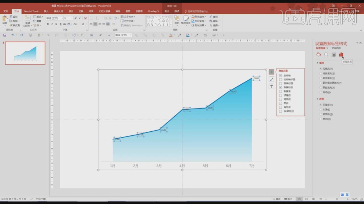Select Label Options bar chart icon
This screenshot has width=364, height=204.
click(341, 55)
